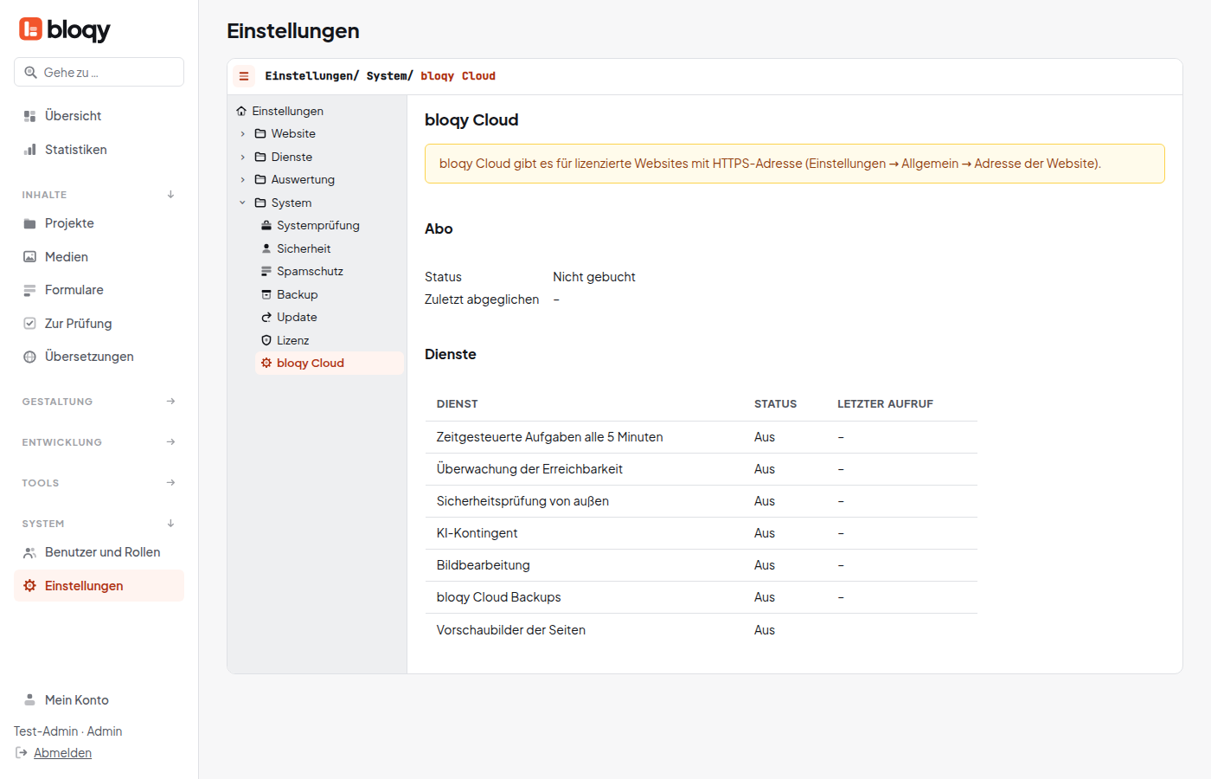1211x779 pixels.
Task: Focus the 'Gehe zu ...' search field
Action: 99,73
